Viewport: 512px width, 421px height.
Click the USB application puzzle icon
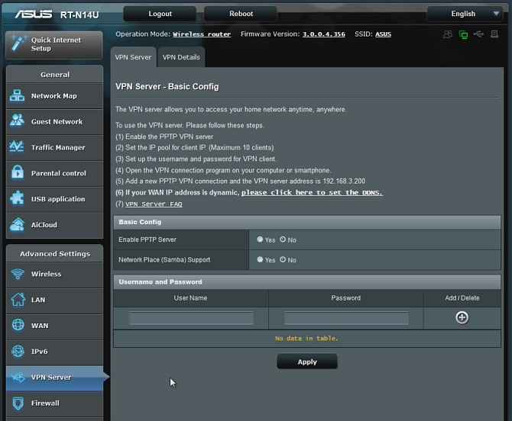[x=17, y=198]
